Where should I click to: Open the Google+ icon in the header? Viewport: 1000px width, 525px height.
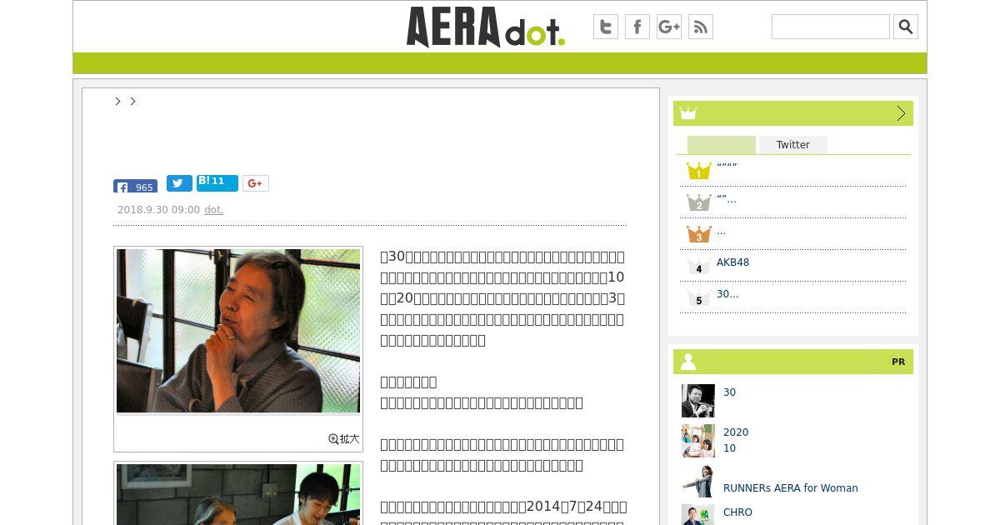coord(669,27)
